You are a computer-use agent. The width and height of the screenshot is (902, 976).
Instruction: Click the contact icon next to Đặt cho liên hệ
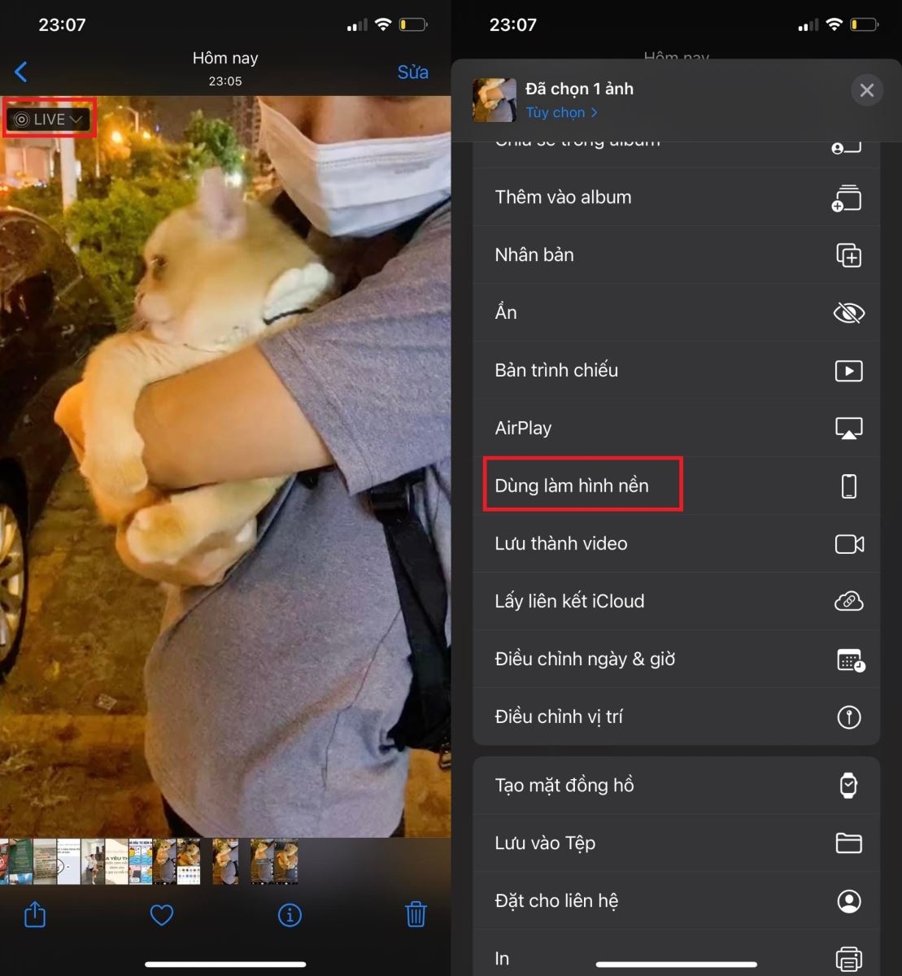pyautogui.click(x=848, y=900)
